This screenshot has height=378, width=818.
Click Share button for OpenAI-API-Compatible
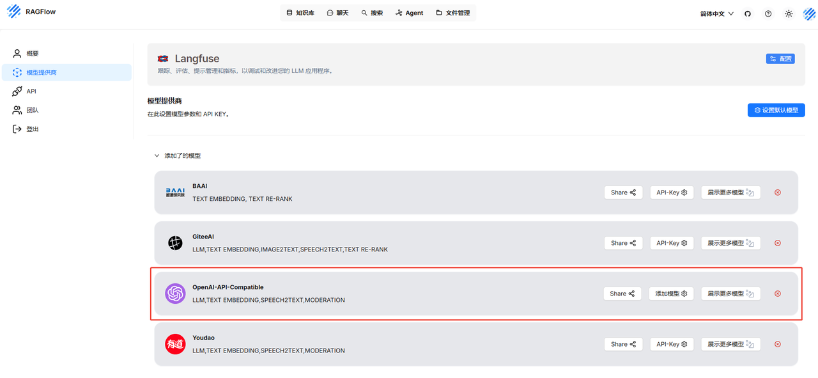coord(622,294)
